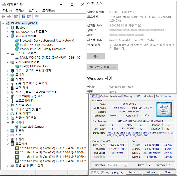
Task: Select Bluetooth Device (Personal Area Network)
Action: click(47, 41)
